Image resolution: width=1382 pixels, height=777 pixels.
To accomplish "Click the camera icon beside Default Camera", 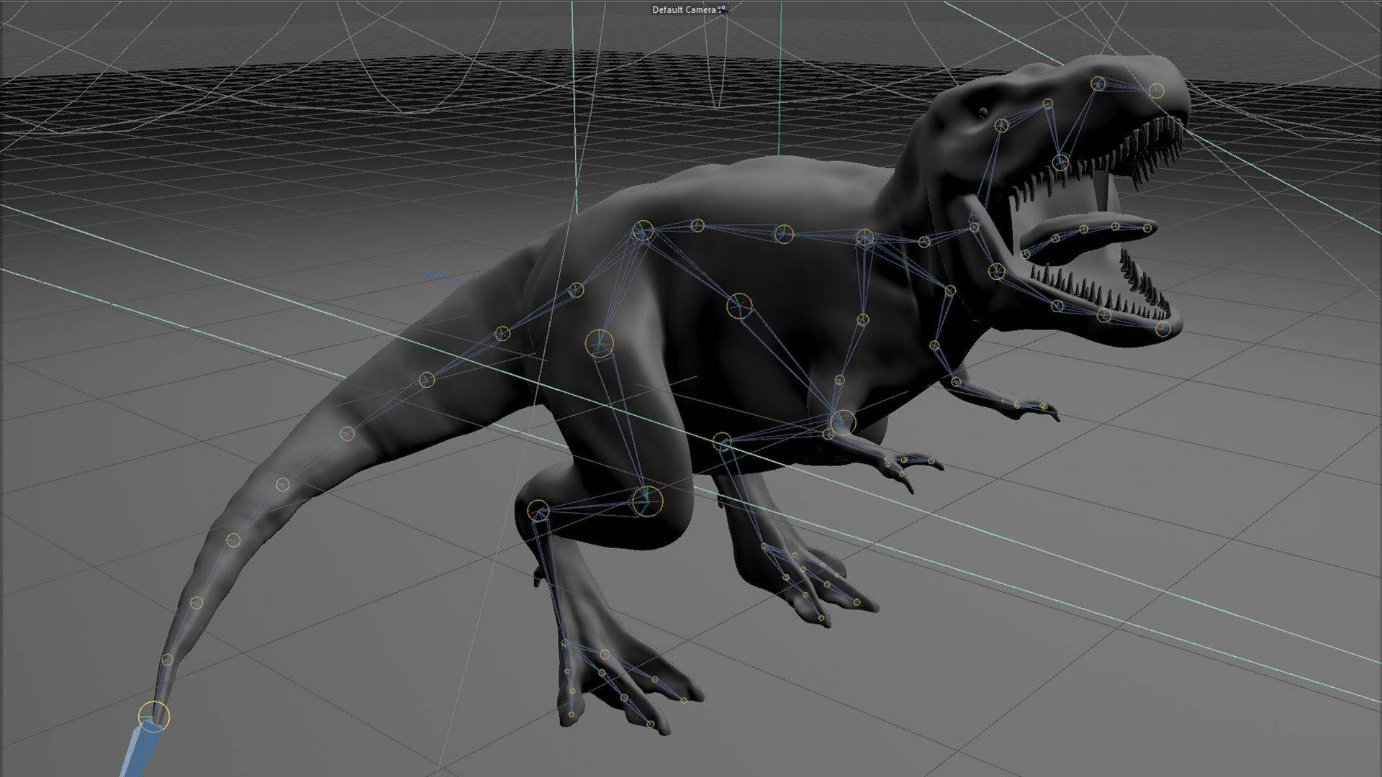I will pos(722,9).
